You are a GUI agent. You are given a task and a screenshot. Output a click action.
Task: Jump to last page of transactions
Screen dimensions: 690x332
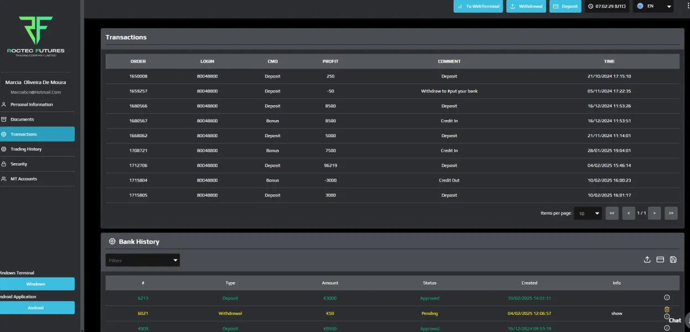pos(671,213)
